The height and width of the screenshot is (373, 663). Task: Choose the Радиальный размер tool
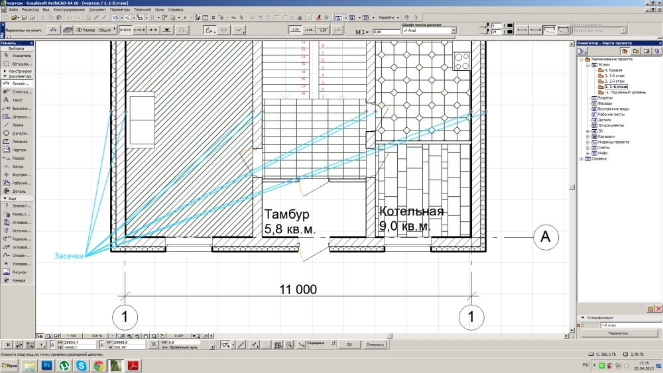click(x=17, y=239)
